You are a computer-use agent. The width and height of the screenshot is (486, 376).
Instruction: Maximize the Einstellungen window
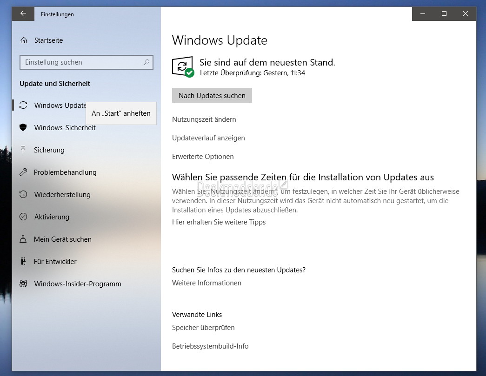click(444, 13)
